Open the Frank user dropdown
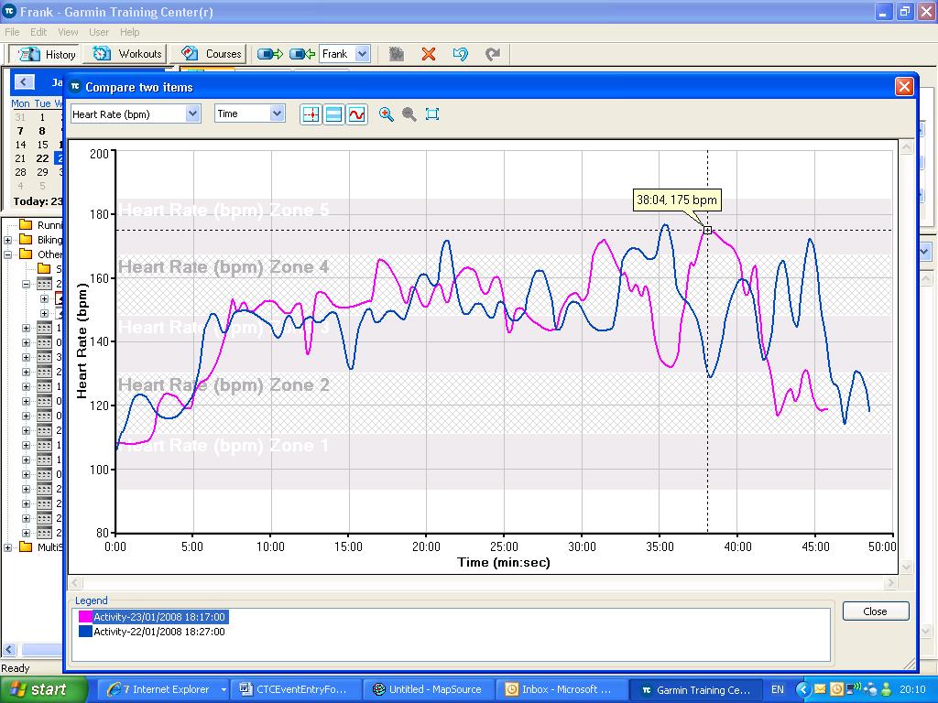The image size is (938, 703). 362,54
